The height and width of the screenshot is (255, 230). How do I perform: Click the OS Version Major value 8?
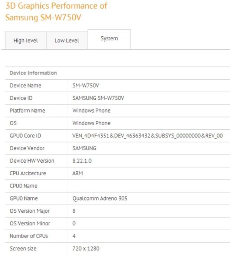(x=74, y=211)
